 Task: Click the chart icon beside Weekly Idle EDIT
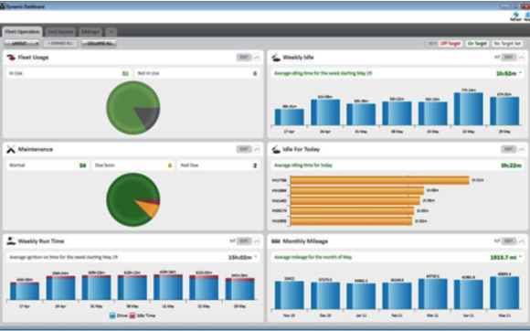coord(497,58)
